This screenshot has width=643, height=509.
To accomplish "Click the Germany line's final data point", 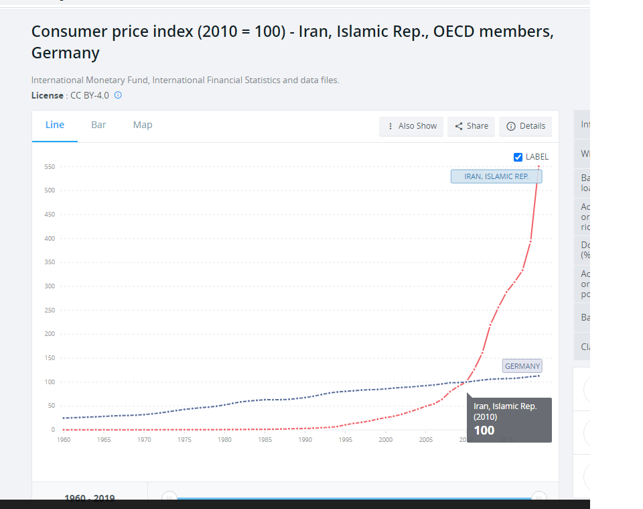I will tap(539, 376).
